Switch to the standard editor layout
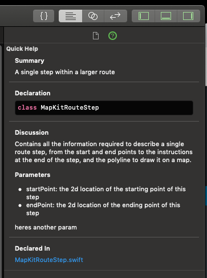This screenshot has height=278, width=207. [x=71, y=16]
